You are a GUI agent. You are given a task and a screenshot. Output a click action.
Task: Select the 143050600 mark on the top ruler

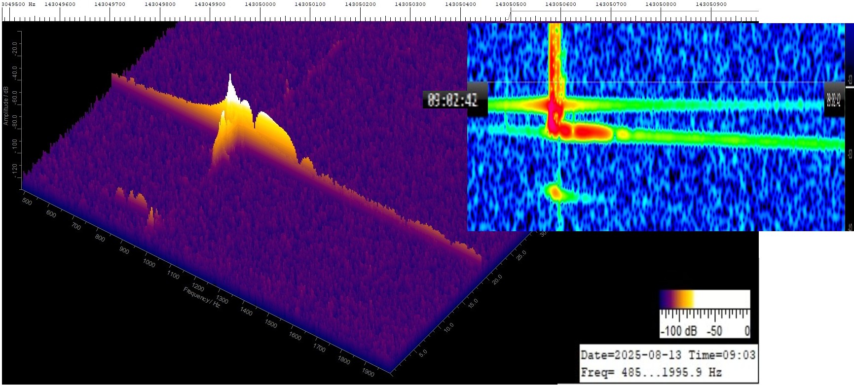tap(560, 4)
